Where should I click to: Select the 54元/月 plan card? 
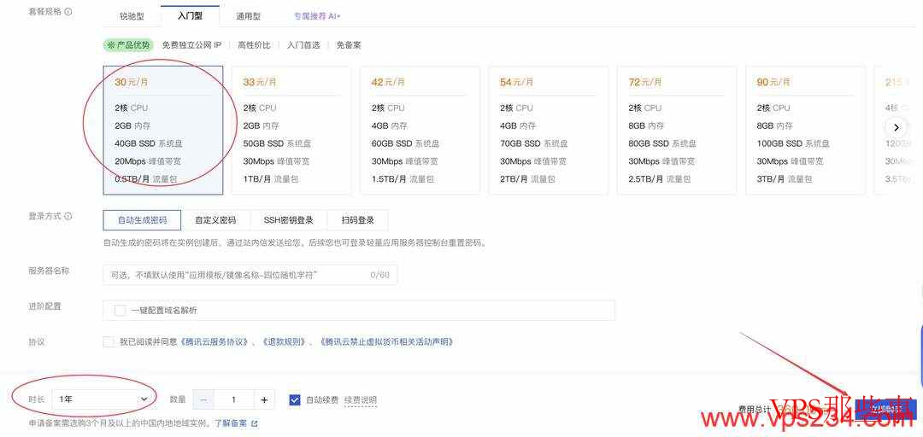548,130
